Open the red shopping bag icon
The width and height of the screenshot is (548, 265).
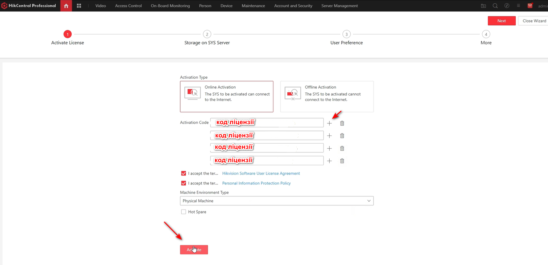tap(530, 6)
